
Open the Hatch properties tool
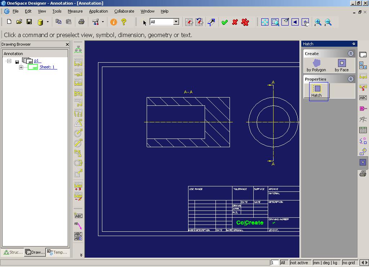(316, 91)
